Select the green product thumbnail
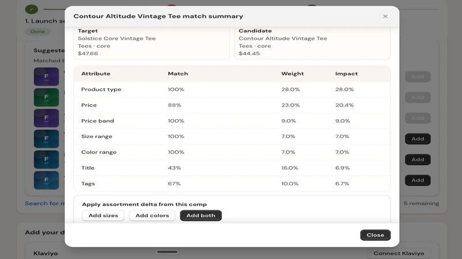The image size is (462, 259). pyautogui.click(x=46, y=97)
